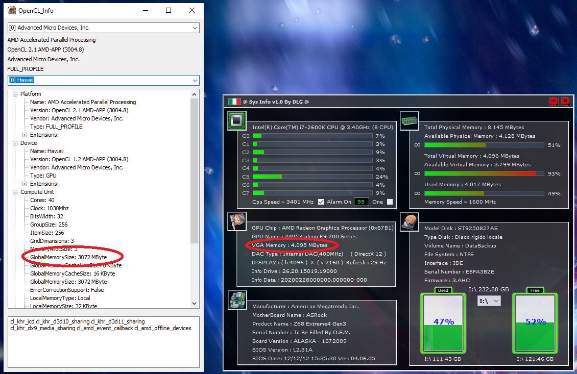
Task: Click the extensions text box in OpenCL_Info
Action: pos(104,342)
